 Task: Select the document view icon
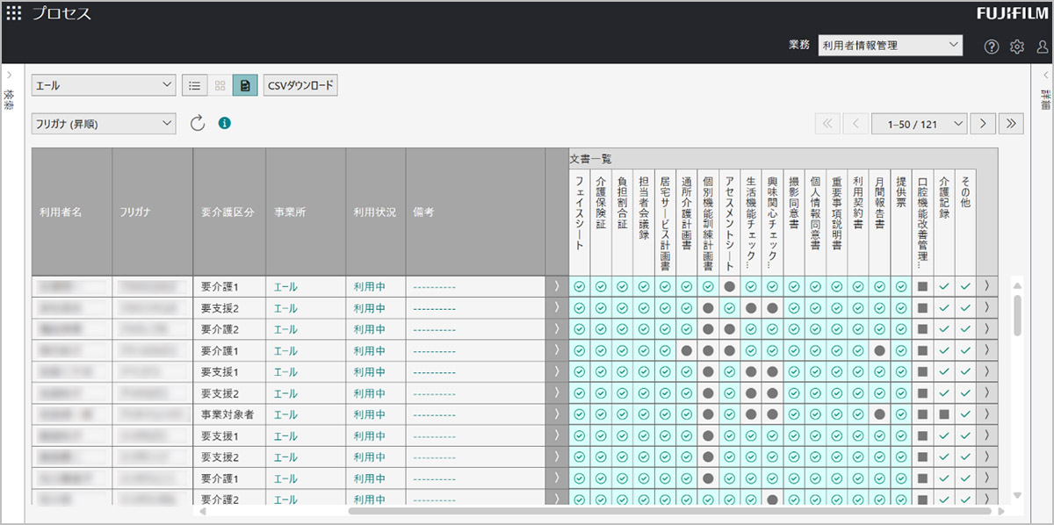(245, 85)
